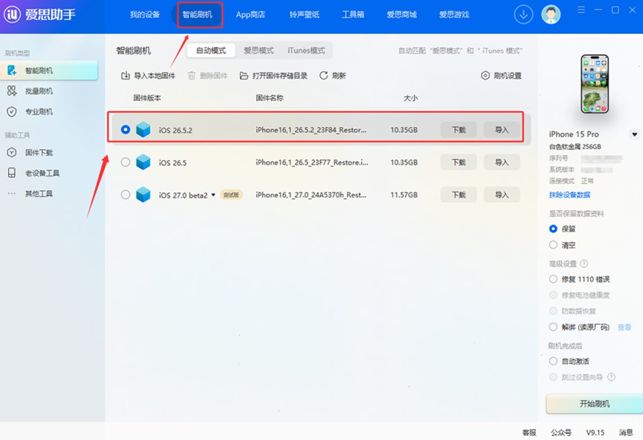Open the user avatar profile

coord(551,14)
